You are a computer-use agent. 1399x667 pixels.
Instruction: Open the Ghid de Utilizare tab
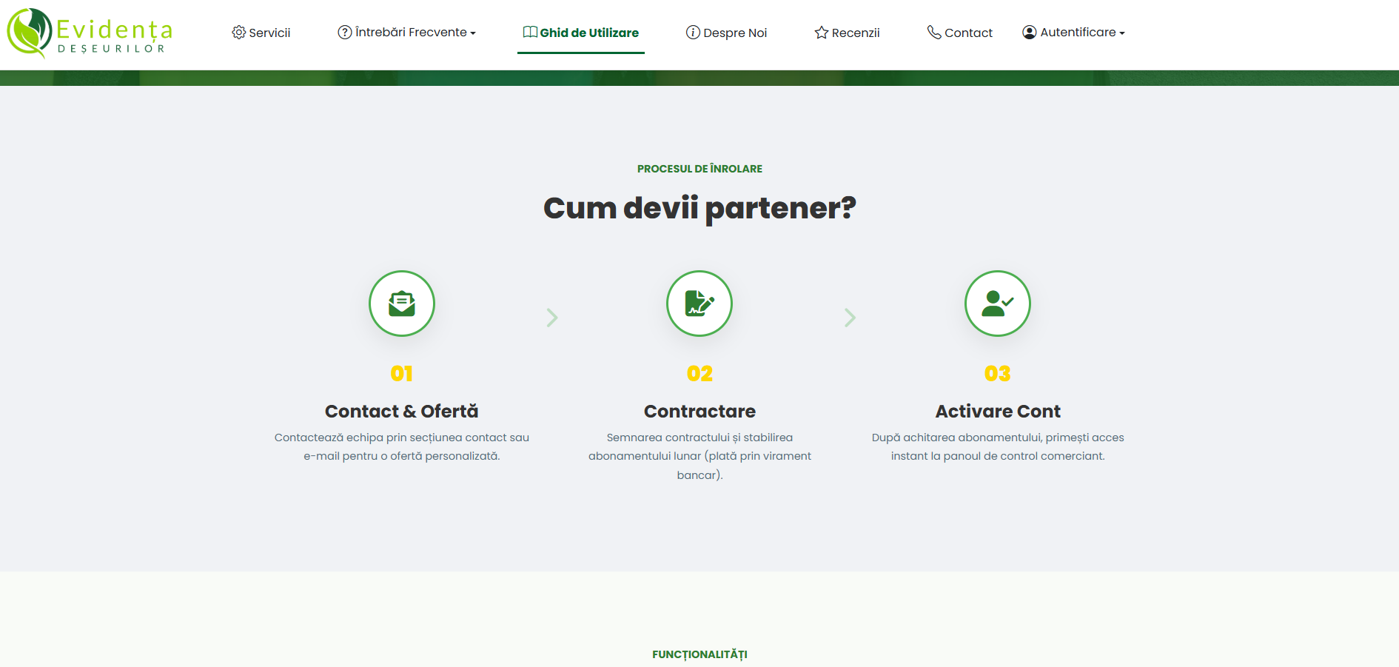[x=581, y=33]
